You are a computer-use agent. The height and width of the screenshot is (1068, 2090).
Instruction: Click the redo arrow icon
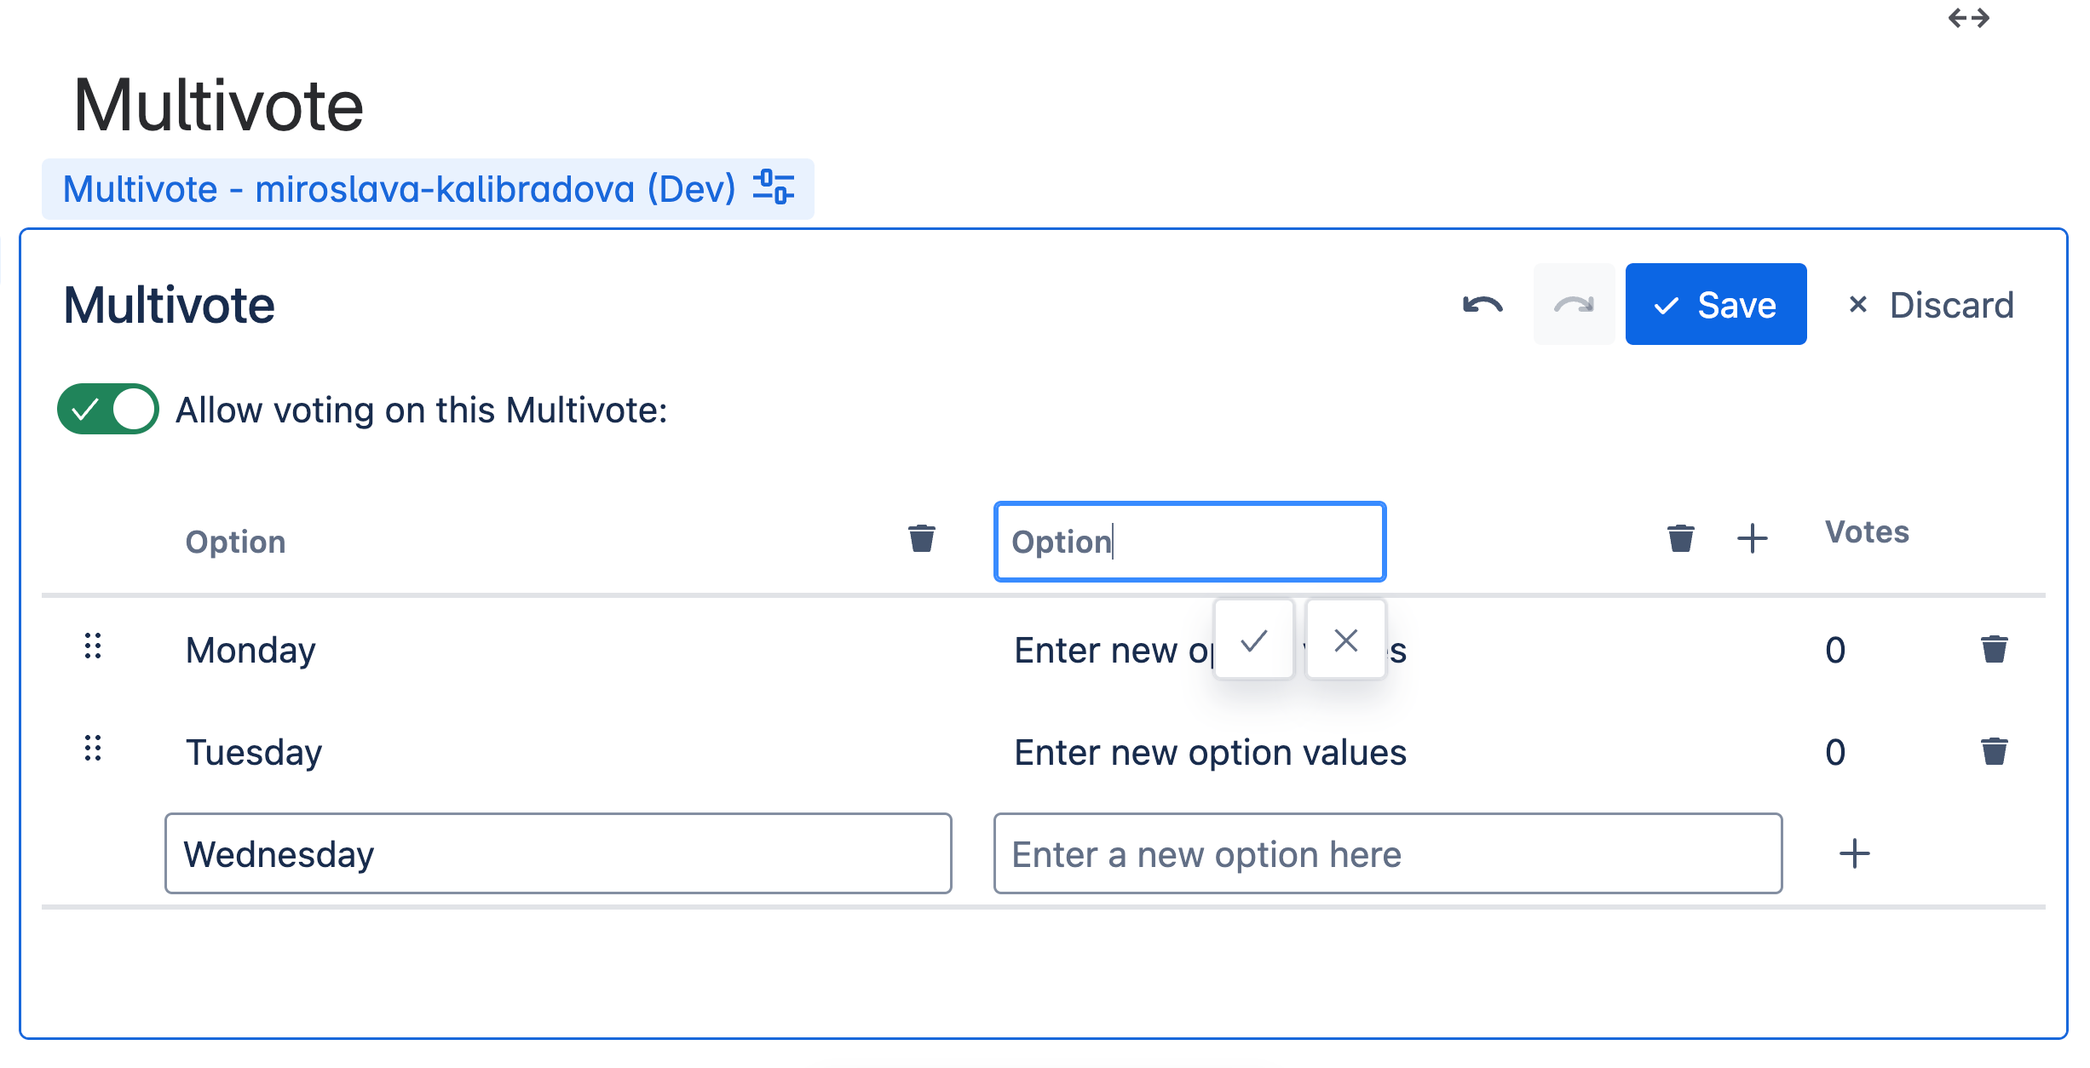click(1573, 305)
